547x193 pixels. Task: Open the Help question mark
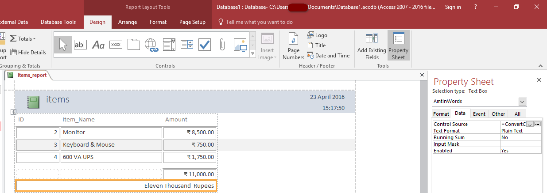475,7
